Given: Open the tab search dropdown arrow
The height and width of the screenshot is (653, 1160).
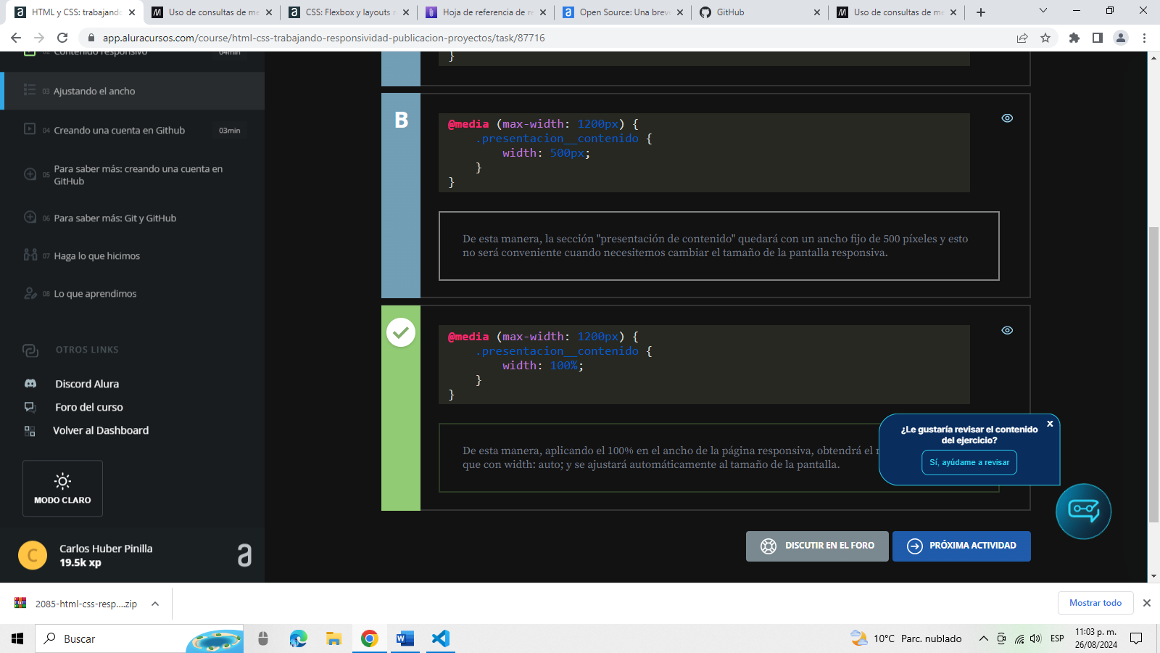Looking at the screenshot, I should coord(1043,10).
